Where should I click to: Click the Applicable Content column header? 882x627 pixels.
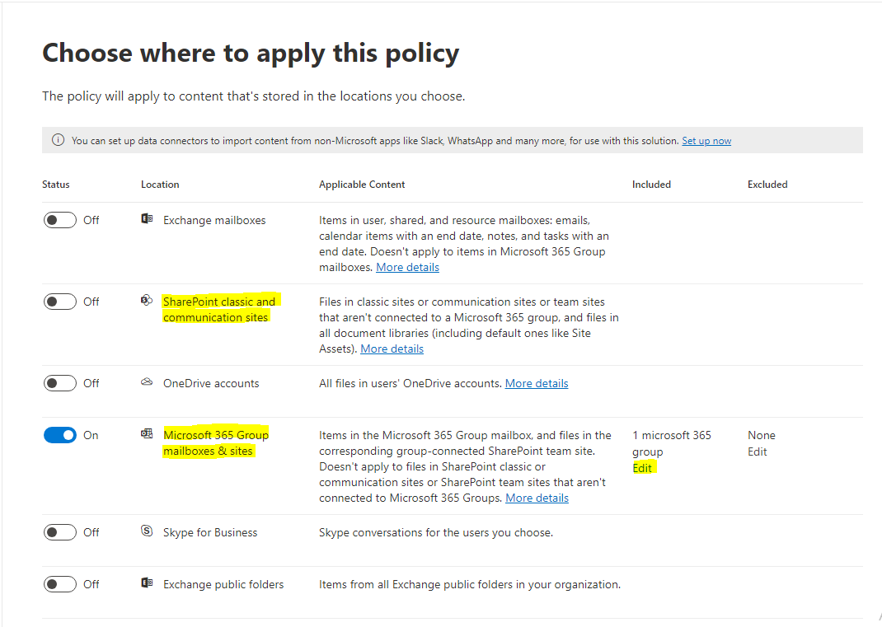(x=362, y=185)
